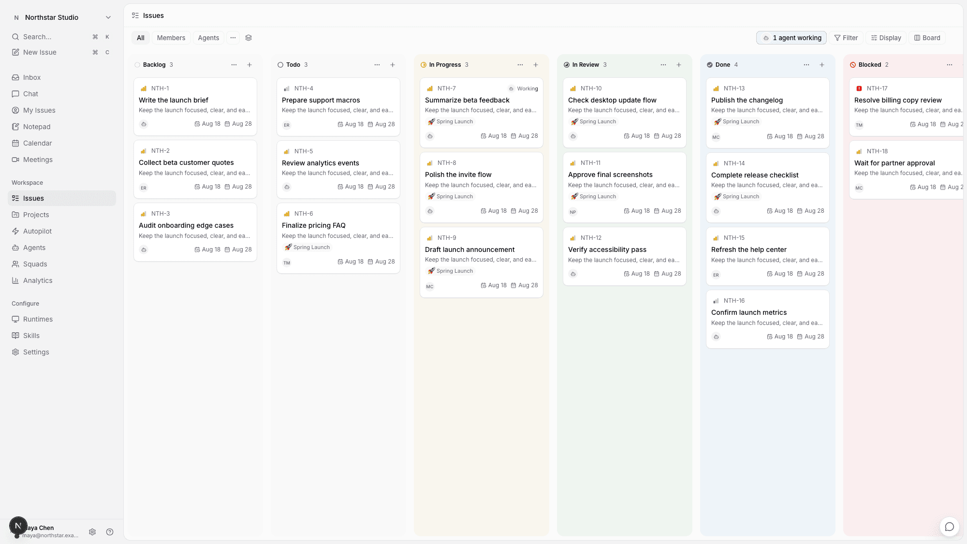The width and height of the screenshot is (967, 544).
Task: Click the layers stack icon in the tab bar
Action: tap(249, 38)
